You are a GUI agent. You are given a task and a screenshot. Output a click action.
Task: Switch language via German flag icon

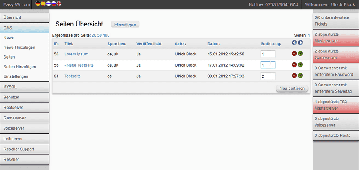38,4
